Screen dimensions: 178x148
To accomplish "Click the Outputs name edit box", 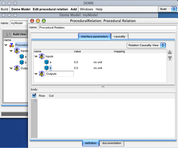I will [x=60, y=74].
